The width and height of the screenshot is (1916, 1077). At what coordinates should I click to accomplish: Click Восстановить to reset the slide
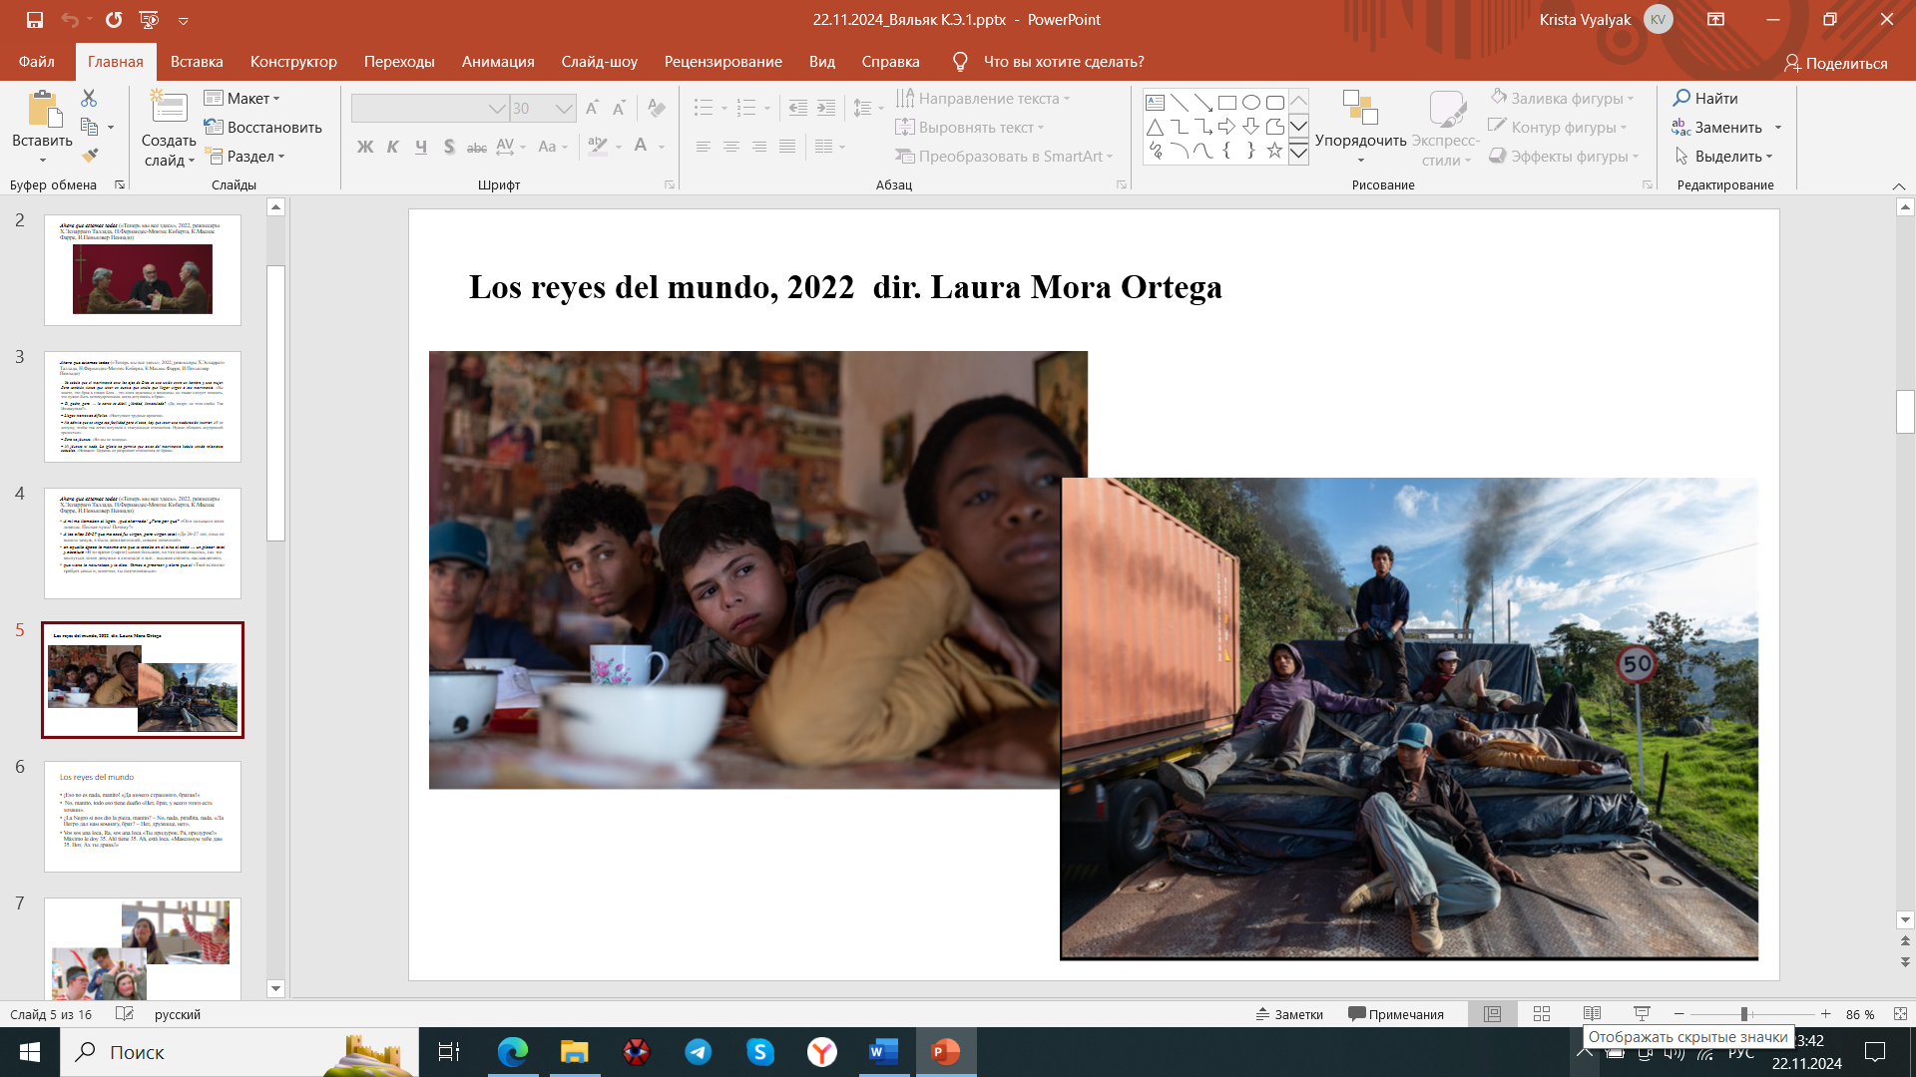262,127
